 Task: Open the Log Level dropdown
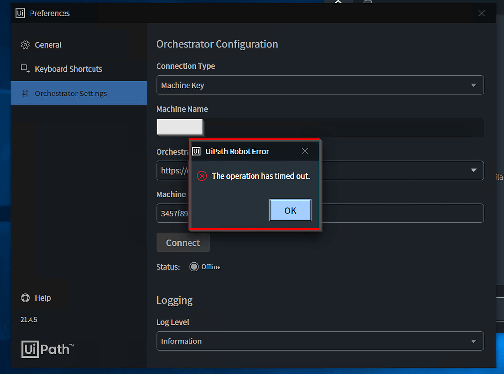(x=474, y=341)
